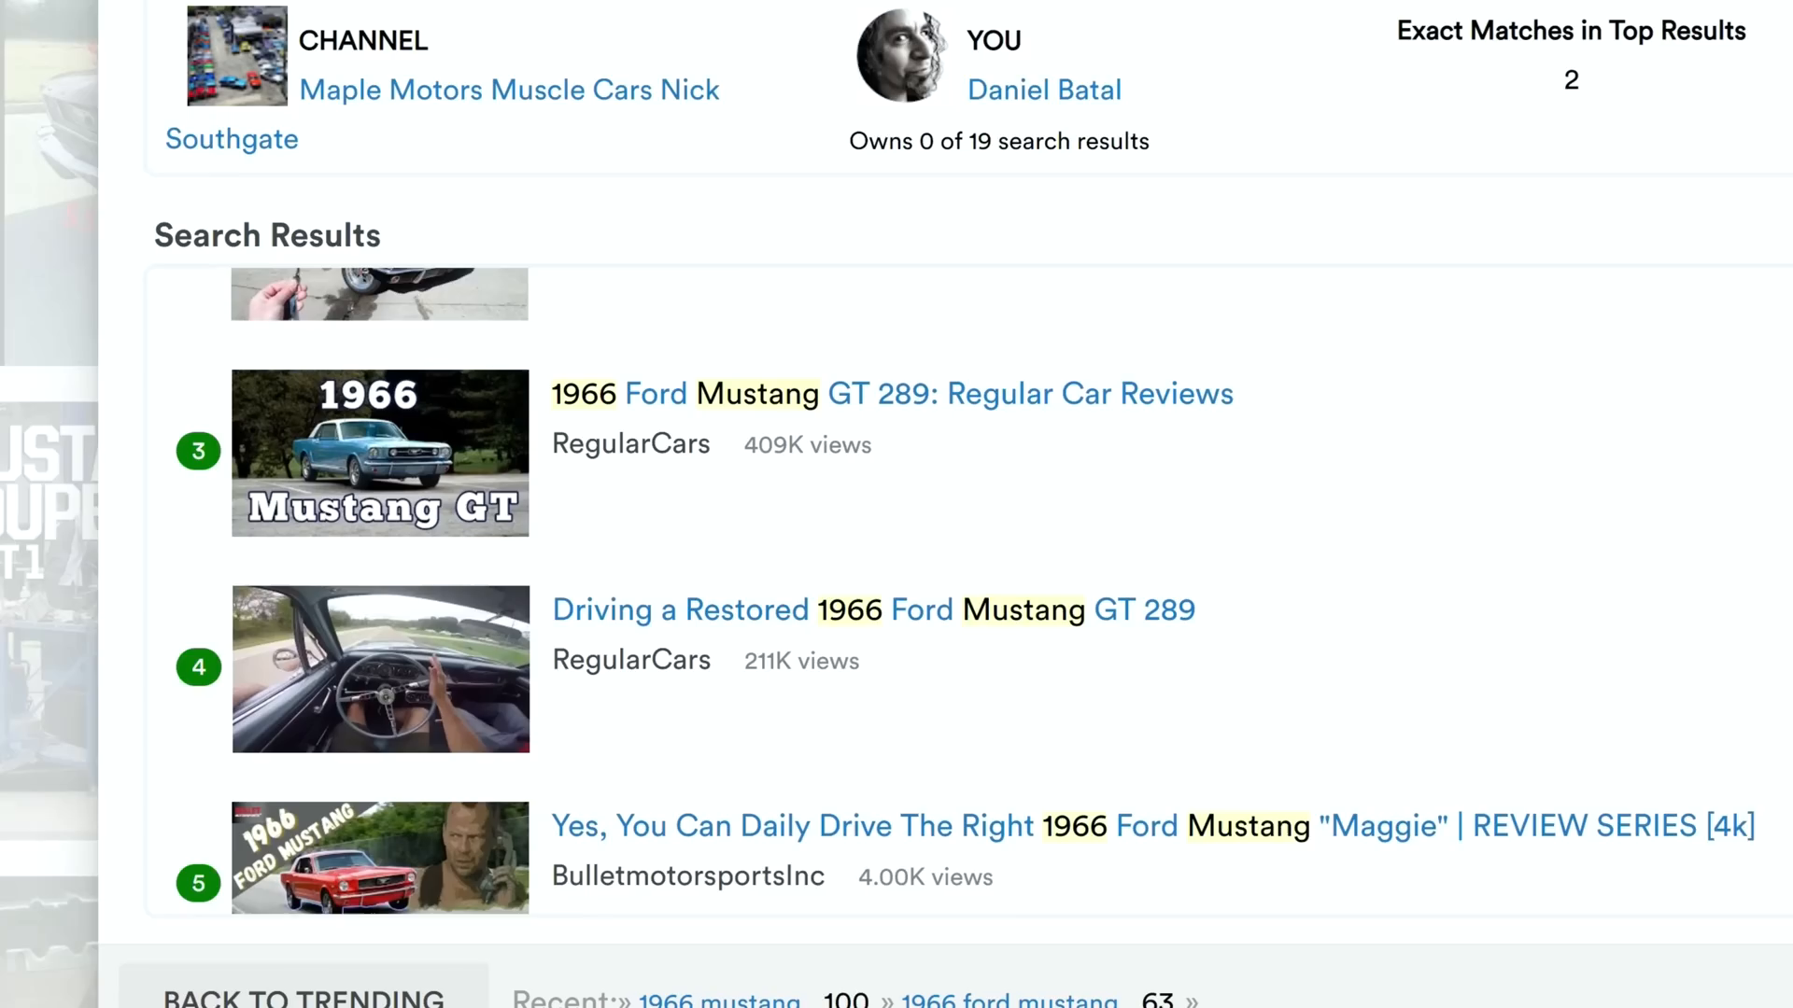Open Driving a Restored 1966 Ford Mustang video
Screen dimensions: 1793x1008
[873, 609]
